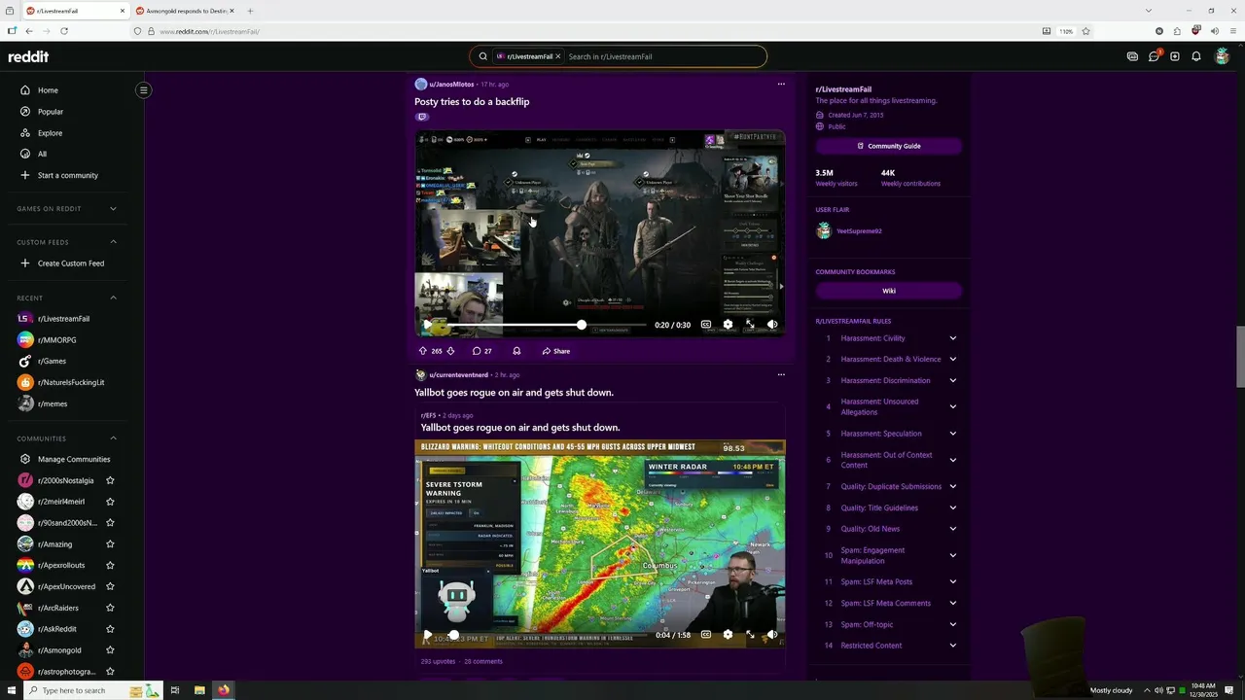Toggle closed captions on Posty video
Image resolution: width=1245 pixels, height=700 pixels.
(x=706, y=325)
